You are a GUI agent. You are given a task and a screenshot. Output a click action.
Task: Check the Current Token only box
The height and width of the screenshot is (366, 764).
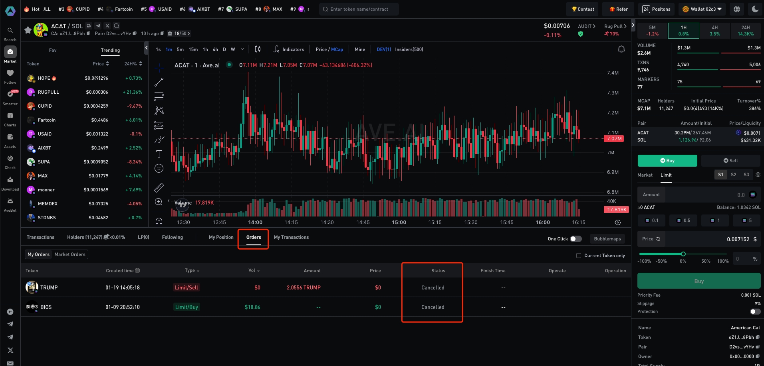pyautogui.click(x=579, y=256)
